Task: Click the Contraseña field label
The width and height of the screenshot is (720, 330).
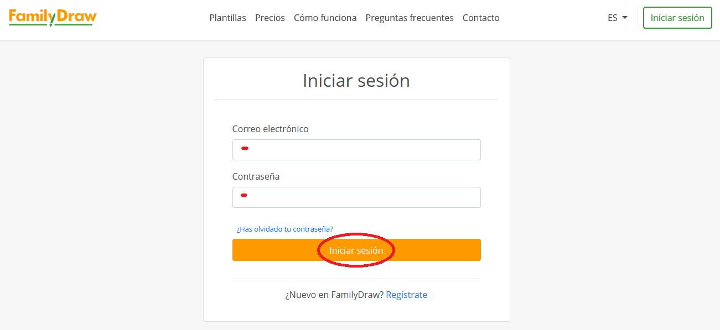Action: click(x=256, y=176)
